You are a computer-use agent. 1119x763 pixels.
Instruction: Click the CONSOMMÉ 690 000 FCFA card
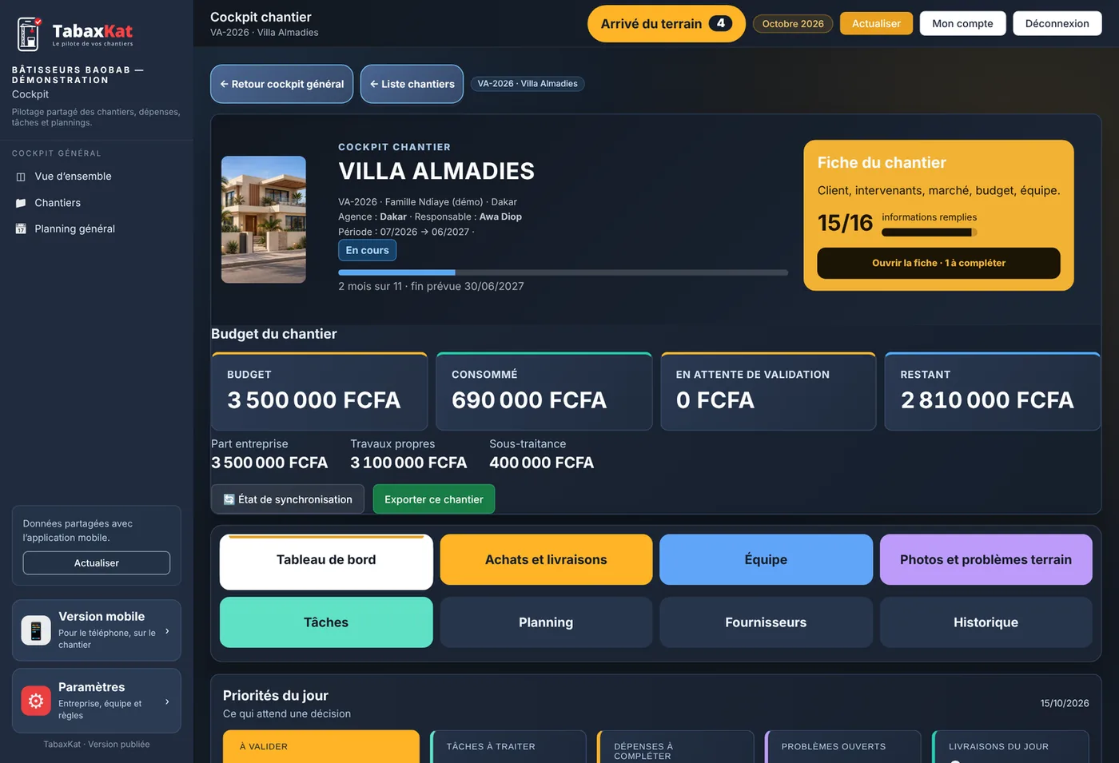coord(544,391)
